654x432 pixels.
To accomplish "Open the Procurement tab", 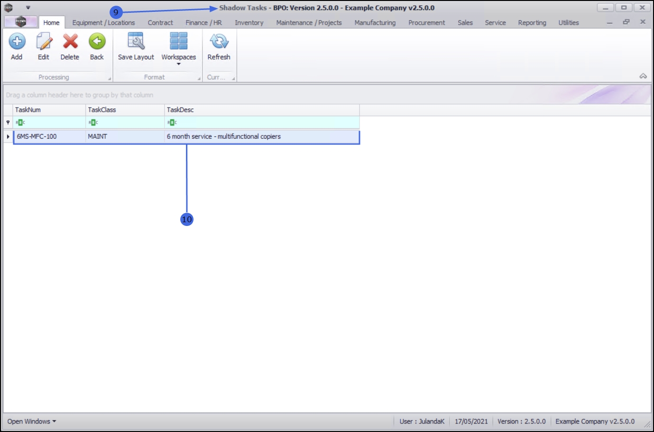I will (x=426, y=22).
